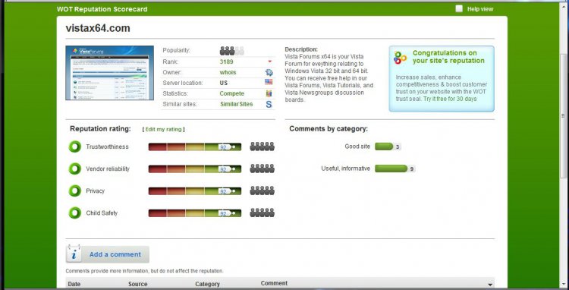Click the US flag icon for Server location
Screen dimensions: 569x290
coord(269,83)
